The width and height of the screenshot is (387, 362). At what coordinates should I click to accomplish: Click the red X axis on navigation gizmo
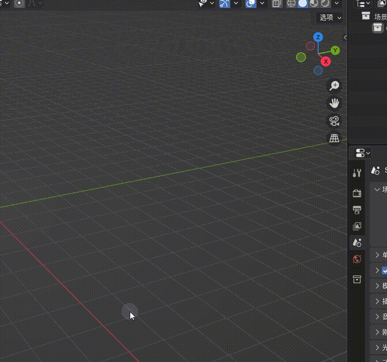[326, 61]
